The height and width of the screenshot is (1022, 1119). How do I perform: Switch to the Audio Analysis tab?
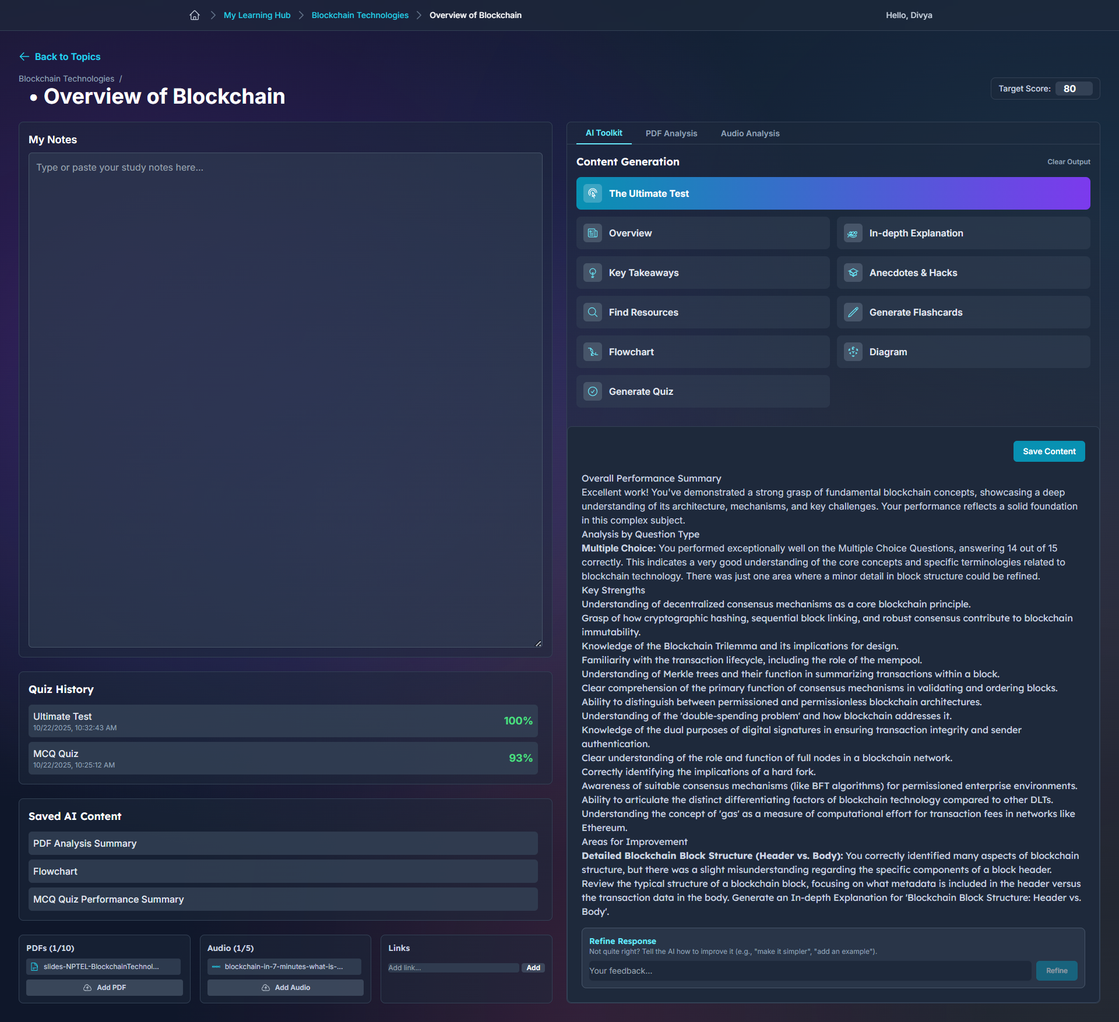[x=749, y=133]
